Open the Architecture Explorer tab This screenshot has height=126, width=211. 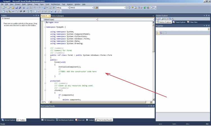click(65, 120)
